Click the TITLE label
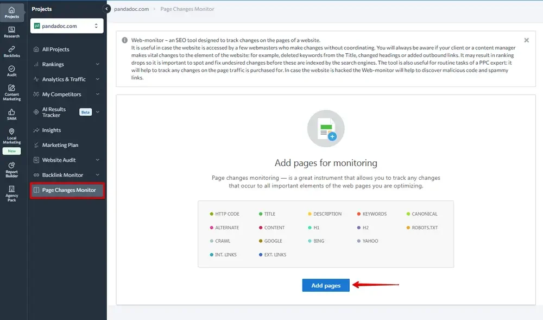Screen dimensions: 543x320 coord(270,214)
